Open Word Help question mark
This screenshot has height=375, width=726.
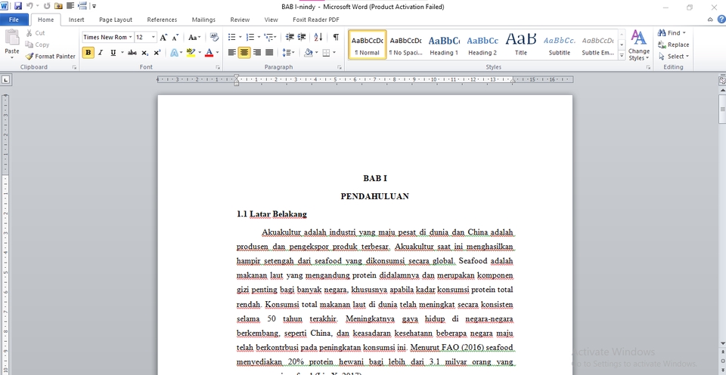click(721, 20)
